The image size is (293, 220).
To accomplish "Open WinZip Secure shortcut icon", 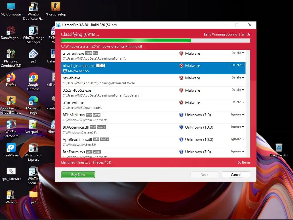I will tap(33, 176).
